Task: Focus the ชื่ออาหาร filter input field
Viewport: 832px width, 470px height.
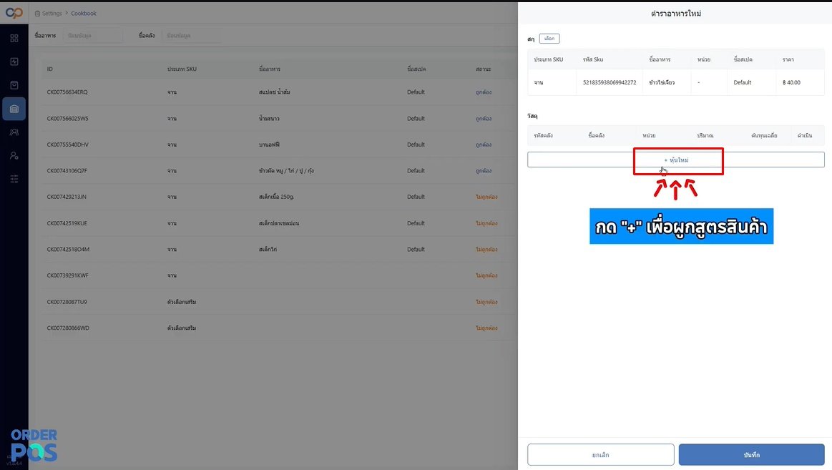Action: [x=93, y=36]
